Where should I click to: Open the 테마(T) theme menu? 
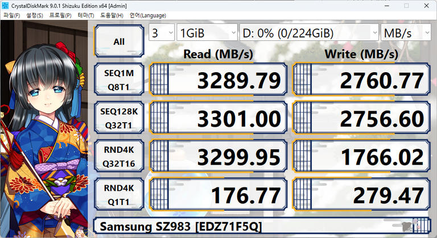coord(86,15)
